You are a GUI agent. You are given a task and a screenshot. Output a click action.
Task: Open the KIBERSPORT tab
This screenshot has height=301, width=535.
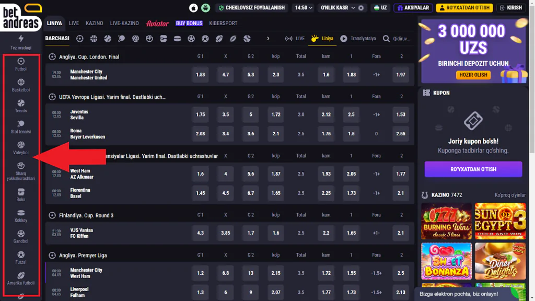tap(223, 24)
